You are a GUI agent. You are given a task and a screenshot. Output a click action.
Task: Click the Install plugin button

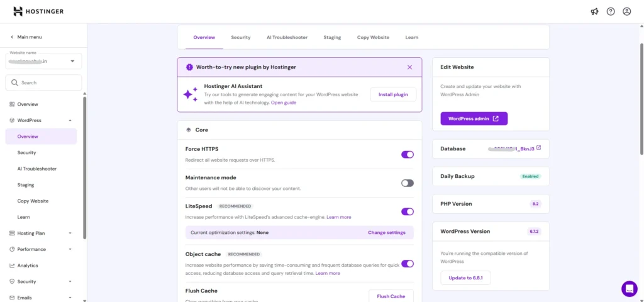click(x=393, y=94)
